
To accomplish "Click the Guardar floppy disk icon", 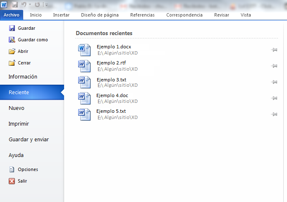I will tap(12, 28).
